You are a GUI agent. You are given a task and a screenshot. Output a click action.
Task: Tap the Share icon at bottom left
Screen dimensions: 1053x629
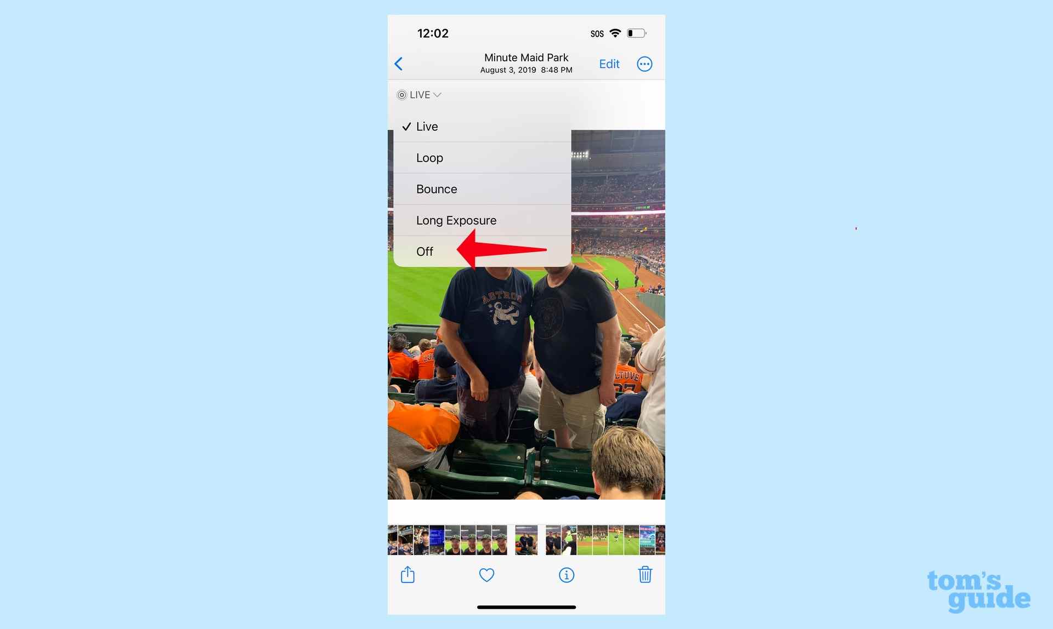(407, 575)
